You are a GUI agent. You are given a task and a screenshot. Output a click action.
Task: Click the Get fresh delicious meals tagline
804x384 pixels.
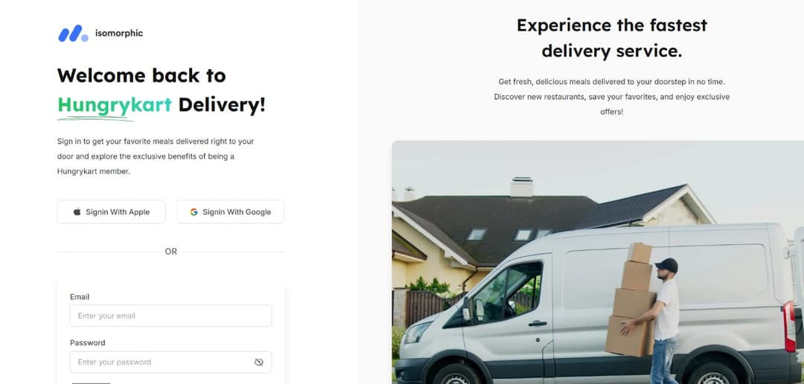(x=612, y=97)
